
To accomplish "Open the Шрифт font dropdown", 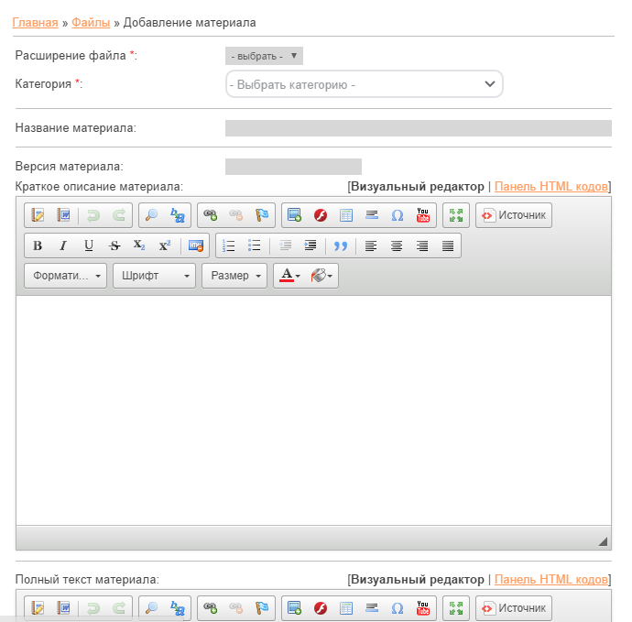I will click(x=154, y=276).
